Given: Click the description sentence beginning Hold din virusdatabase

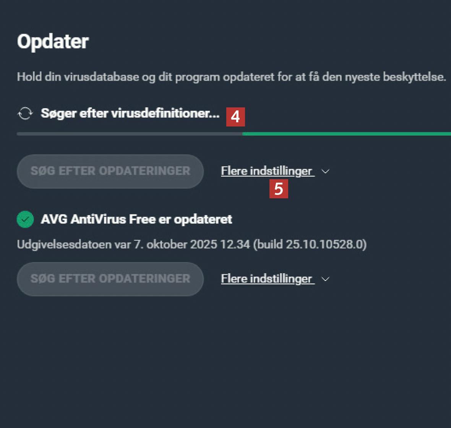Looking at the screenshot, I should point(231,77).
